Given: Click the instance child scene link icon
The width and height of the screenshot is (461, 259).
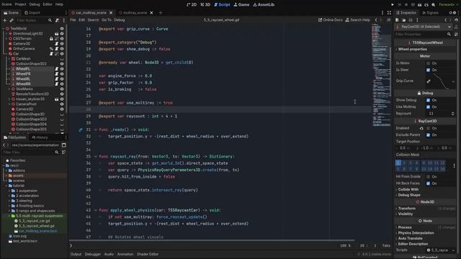Looking at the screenshot, I should pos(12,20).
